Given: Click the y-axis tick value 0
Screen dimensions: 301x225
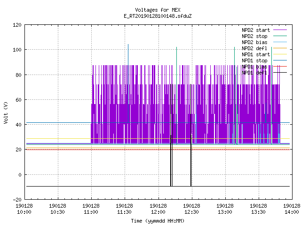Looking at the screenshot, I should click(x=20, y=175).
